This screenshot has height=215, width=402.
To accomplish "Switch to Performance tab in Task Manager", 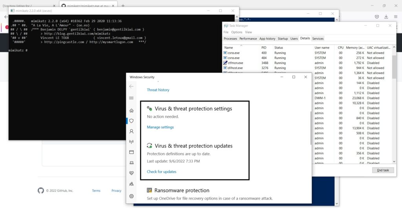I will [x=248, y=38].
